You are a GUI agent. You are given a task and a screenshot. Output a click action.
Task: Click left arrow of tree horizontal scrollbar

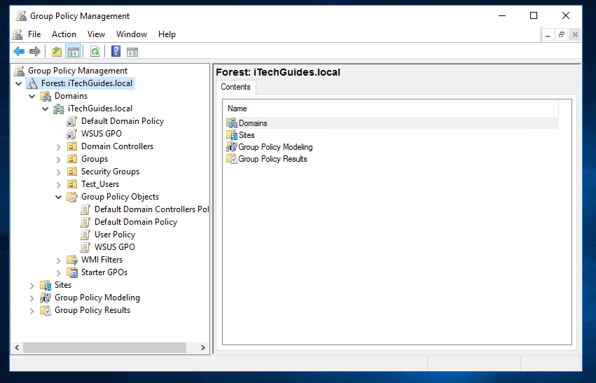17,348
